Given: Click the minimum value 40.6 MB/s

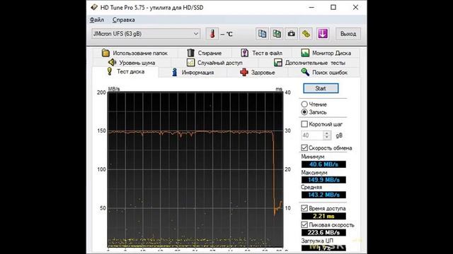Looking at the screenshot, I should 323,164.
